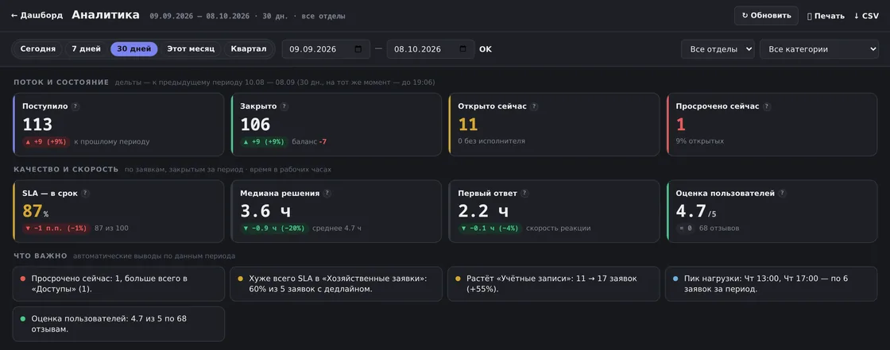Click the Аналитика page title
Screen dimensions: 890x350
pos(106,15)
